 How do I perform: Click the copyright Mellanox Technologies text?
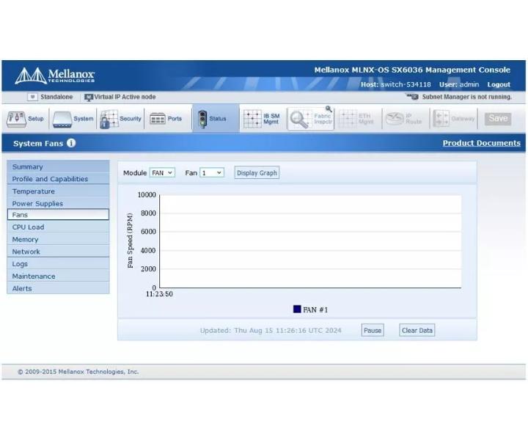coord(78,372)
